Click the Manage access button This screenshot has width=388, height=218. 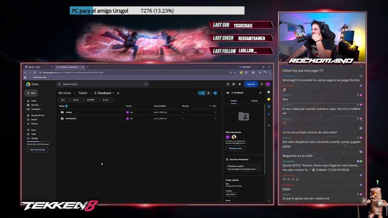pyautogui.click(x=235, y=148)
